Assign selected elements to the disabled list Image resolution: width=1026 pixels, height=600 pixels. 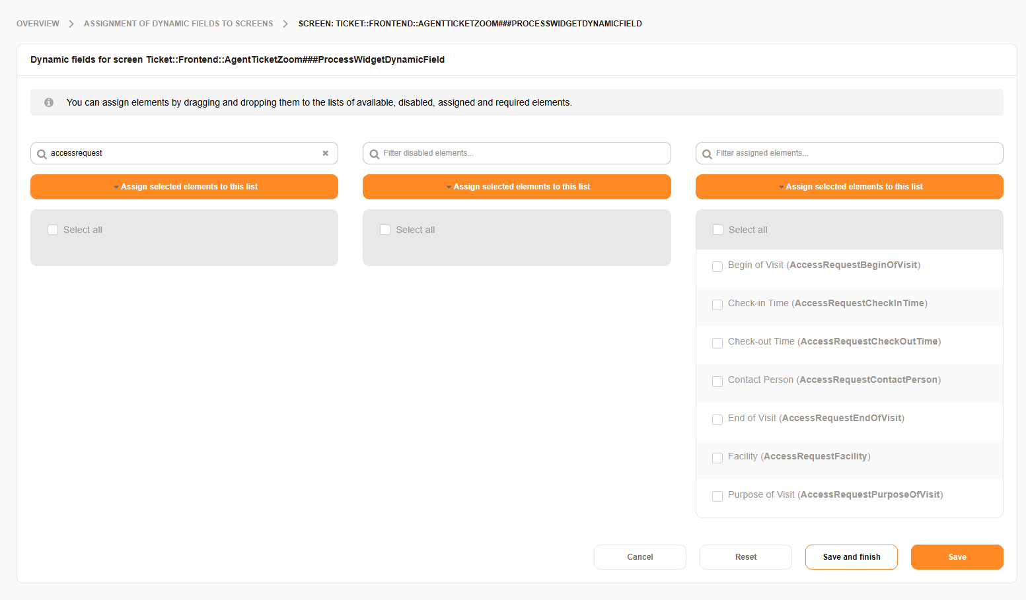[517, 187]
